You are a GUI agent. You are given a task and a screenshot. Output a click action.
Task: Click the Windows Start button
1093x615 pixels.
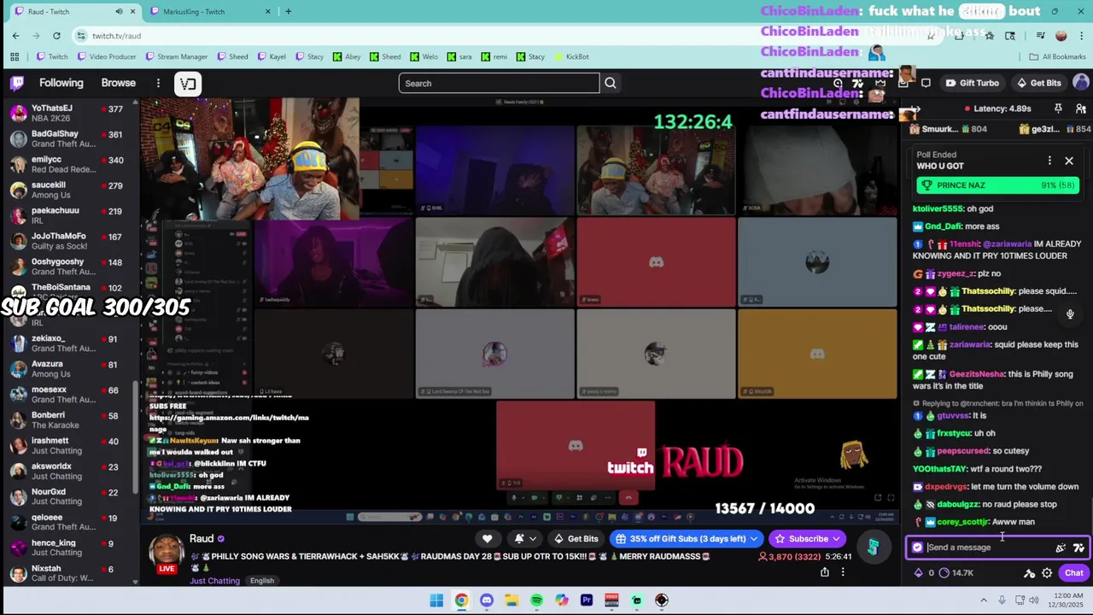436,600
